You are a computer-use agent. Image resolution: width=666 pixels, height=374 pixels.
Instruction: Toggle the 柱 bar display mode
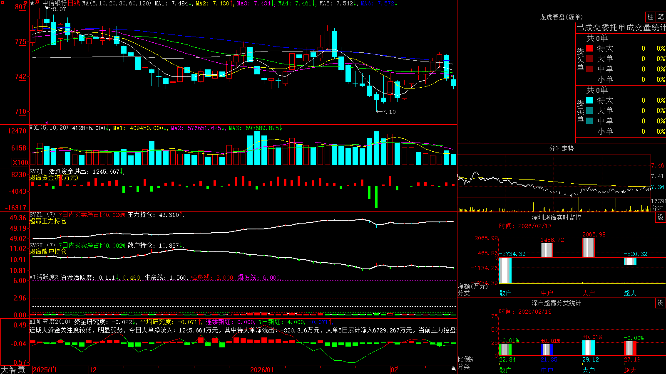click(650, 17)
